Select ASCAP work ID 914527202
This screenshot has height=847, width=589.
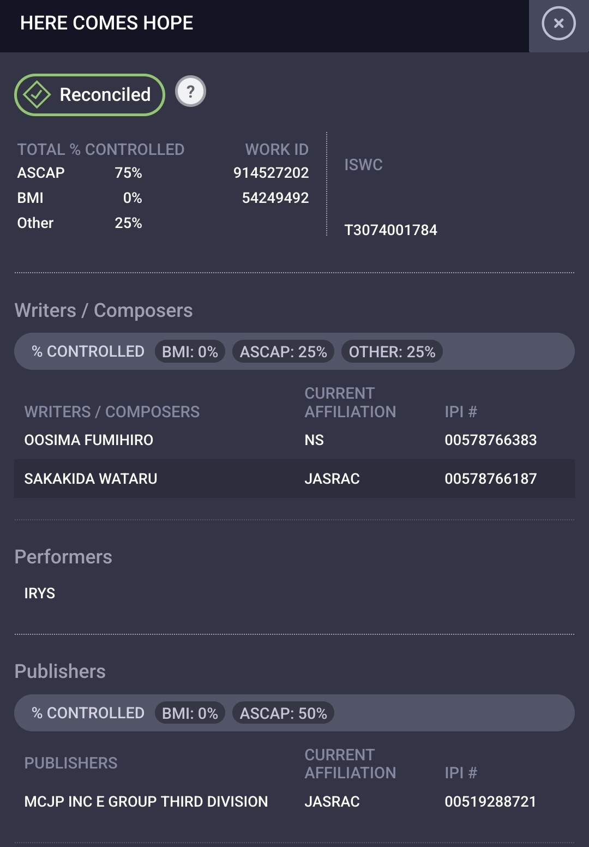[x=271, y=173]
